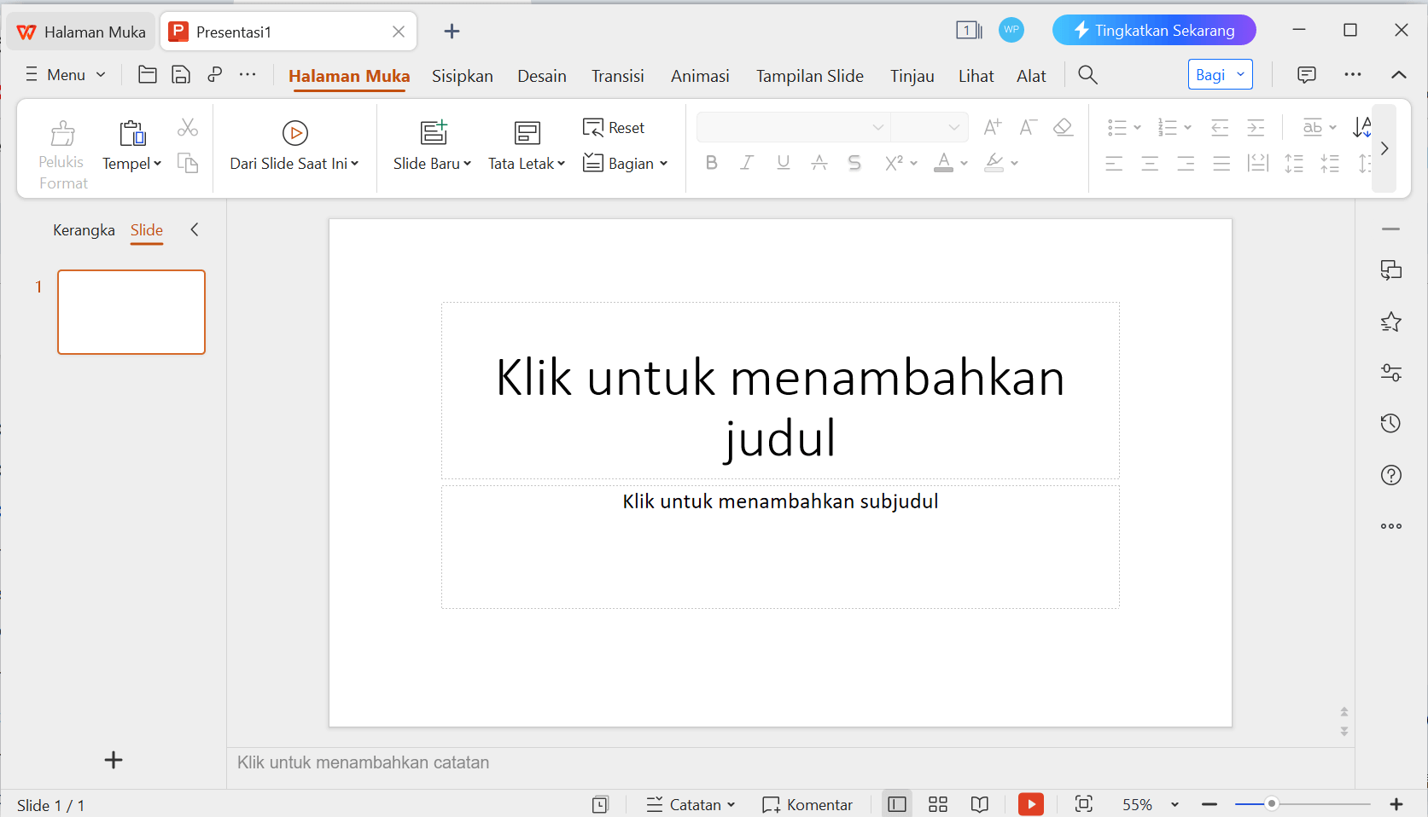Reset the slide formatting
This screenshot has height=817, width=1428.
pyautogui.click(x=614, y=127)
